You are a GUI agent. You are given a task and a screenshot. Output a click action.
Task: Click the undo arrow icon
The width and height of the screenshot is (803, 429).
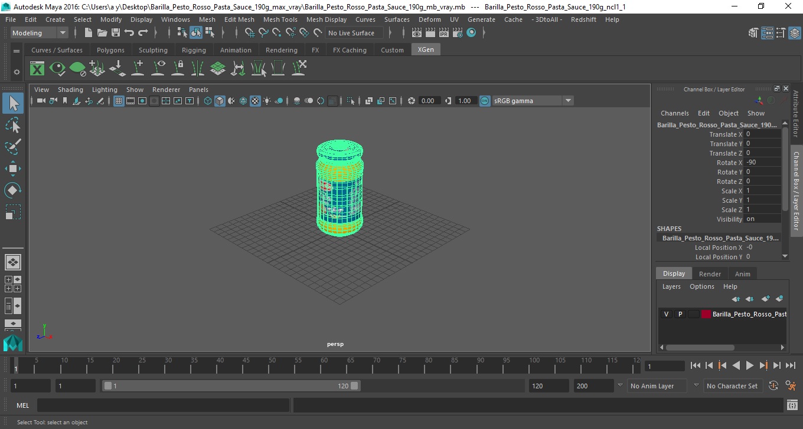129,33
